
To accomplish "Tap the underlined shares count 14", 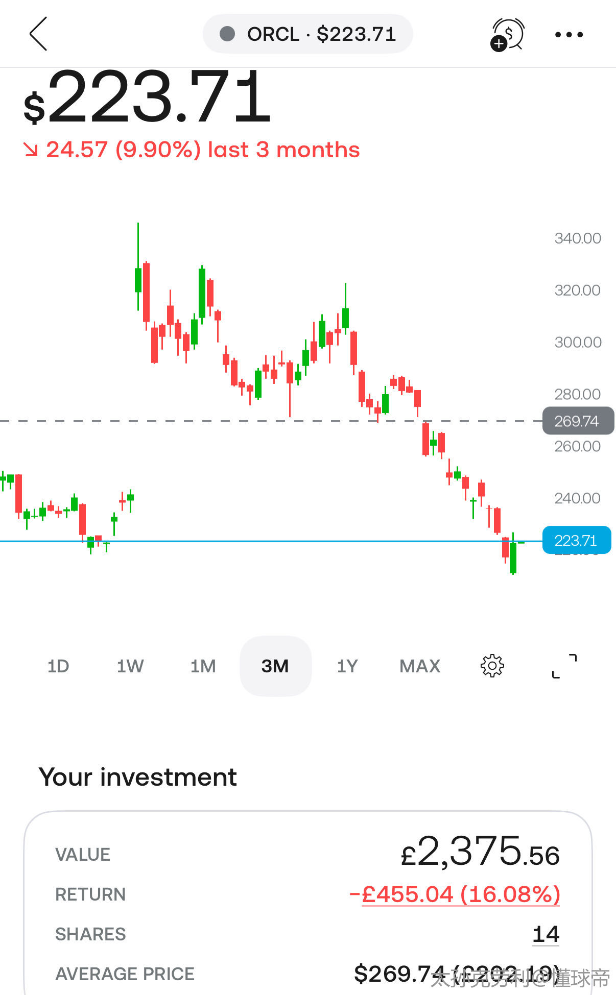I will point(546,934).
